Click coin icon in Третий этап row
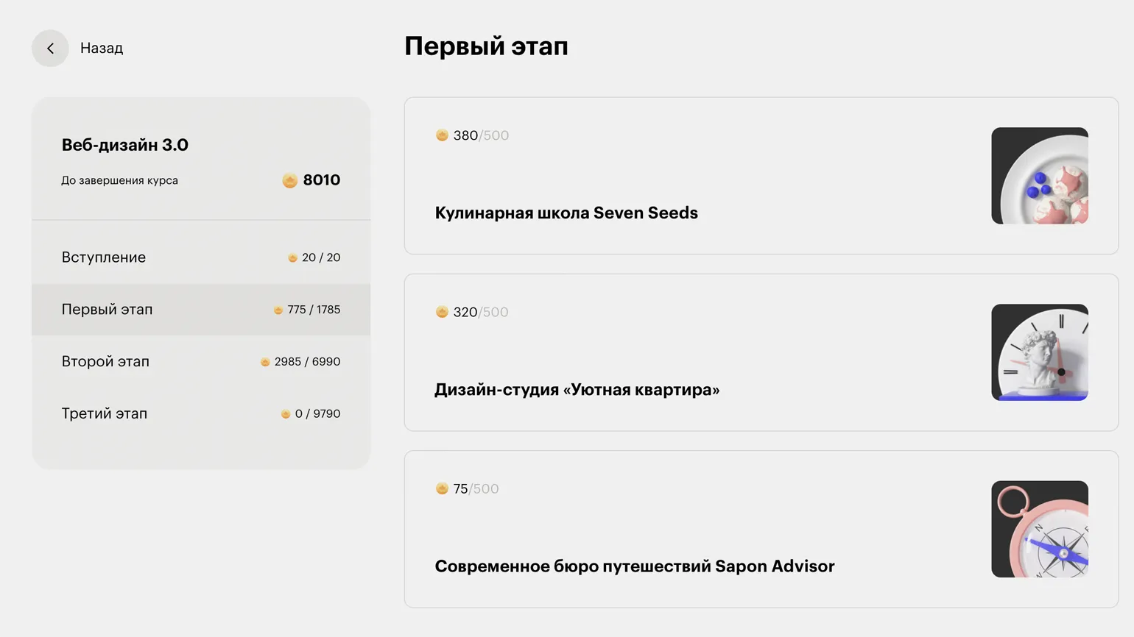The width and height of the screenshot is (1134, 637). 286,414
